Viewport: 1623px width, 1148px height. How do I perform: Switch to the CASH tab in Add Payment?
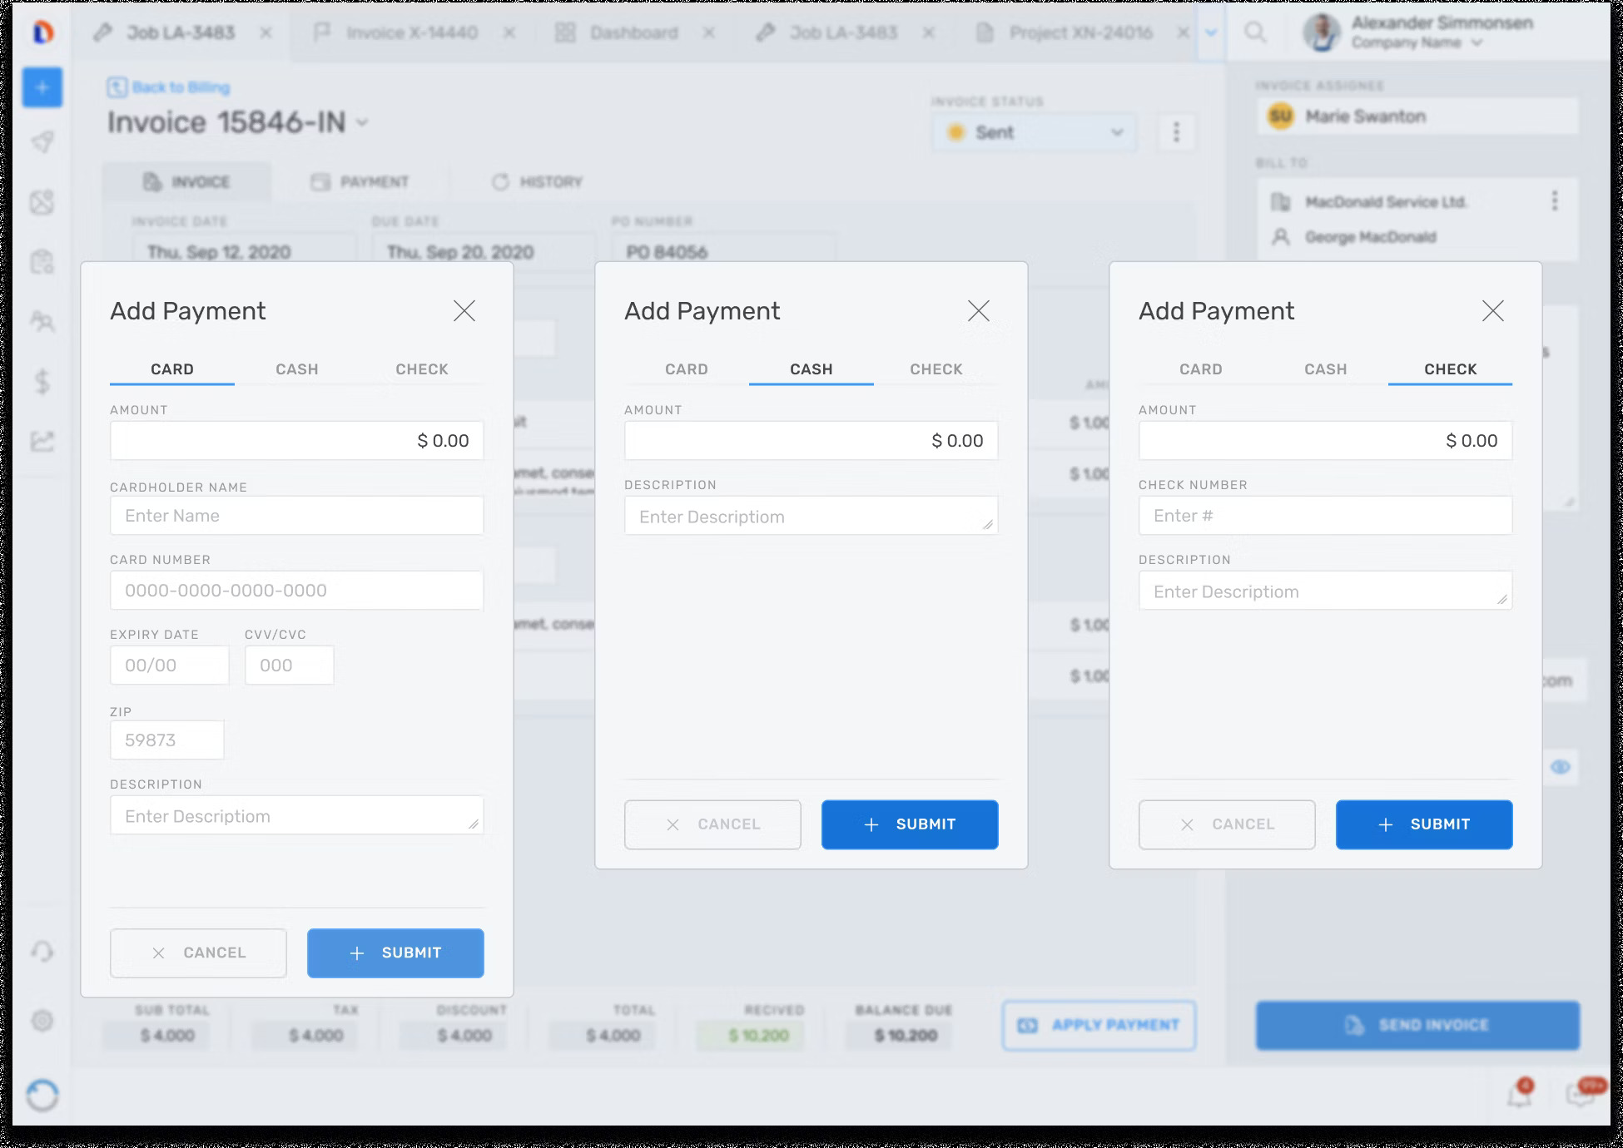coord(295,369)
